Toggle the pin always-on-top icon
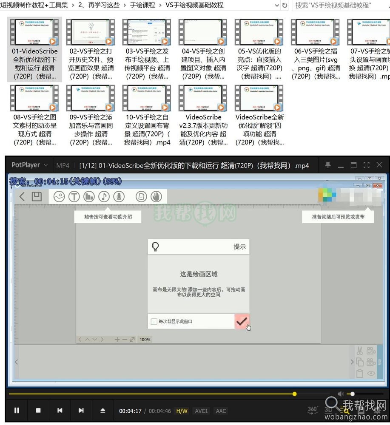390x425 pixels. (327, 165)
